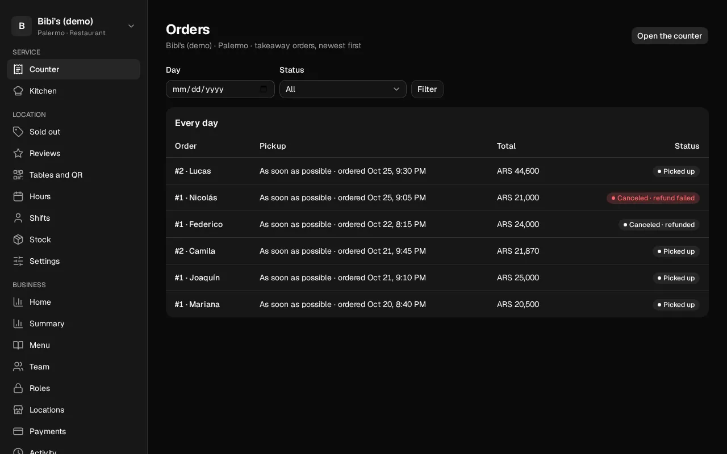This screenshot has width=727, height=454.
Task: Click the Sold out tag icon
Action: click(x=18, y=132)
